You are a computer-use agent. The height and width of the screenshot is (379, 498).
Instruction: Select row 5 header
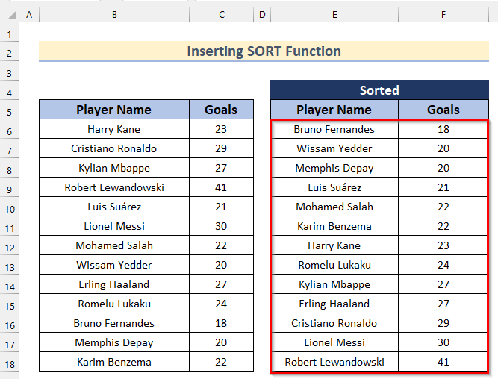10,110
